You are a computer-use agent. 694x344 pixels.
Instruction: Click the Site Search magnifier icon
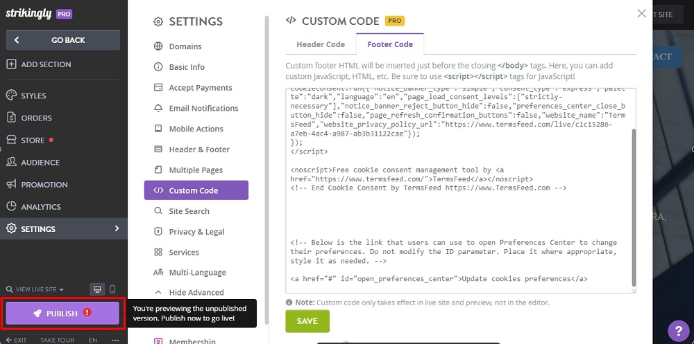[158, 211]
